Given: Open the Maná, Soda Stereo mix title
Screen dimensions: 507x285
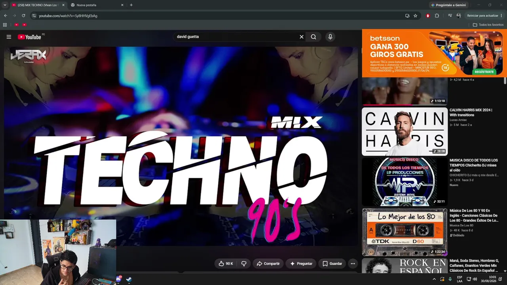Looking at the screenshot, I should tap(474, 266).
